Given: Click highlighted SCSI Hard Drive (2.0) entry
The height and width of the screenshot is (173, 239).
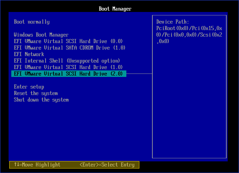Looking at the screenshot, I should click(x=69, y=74).
